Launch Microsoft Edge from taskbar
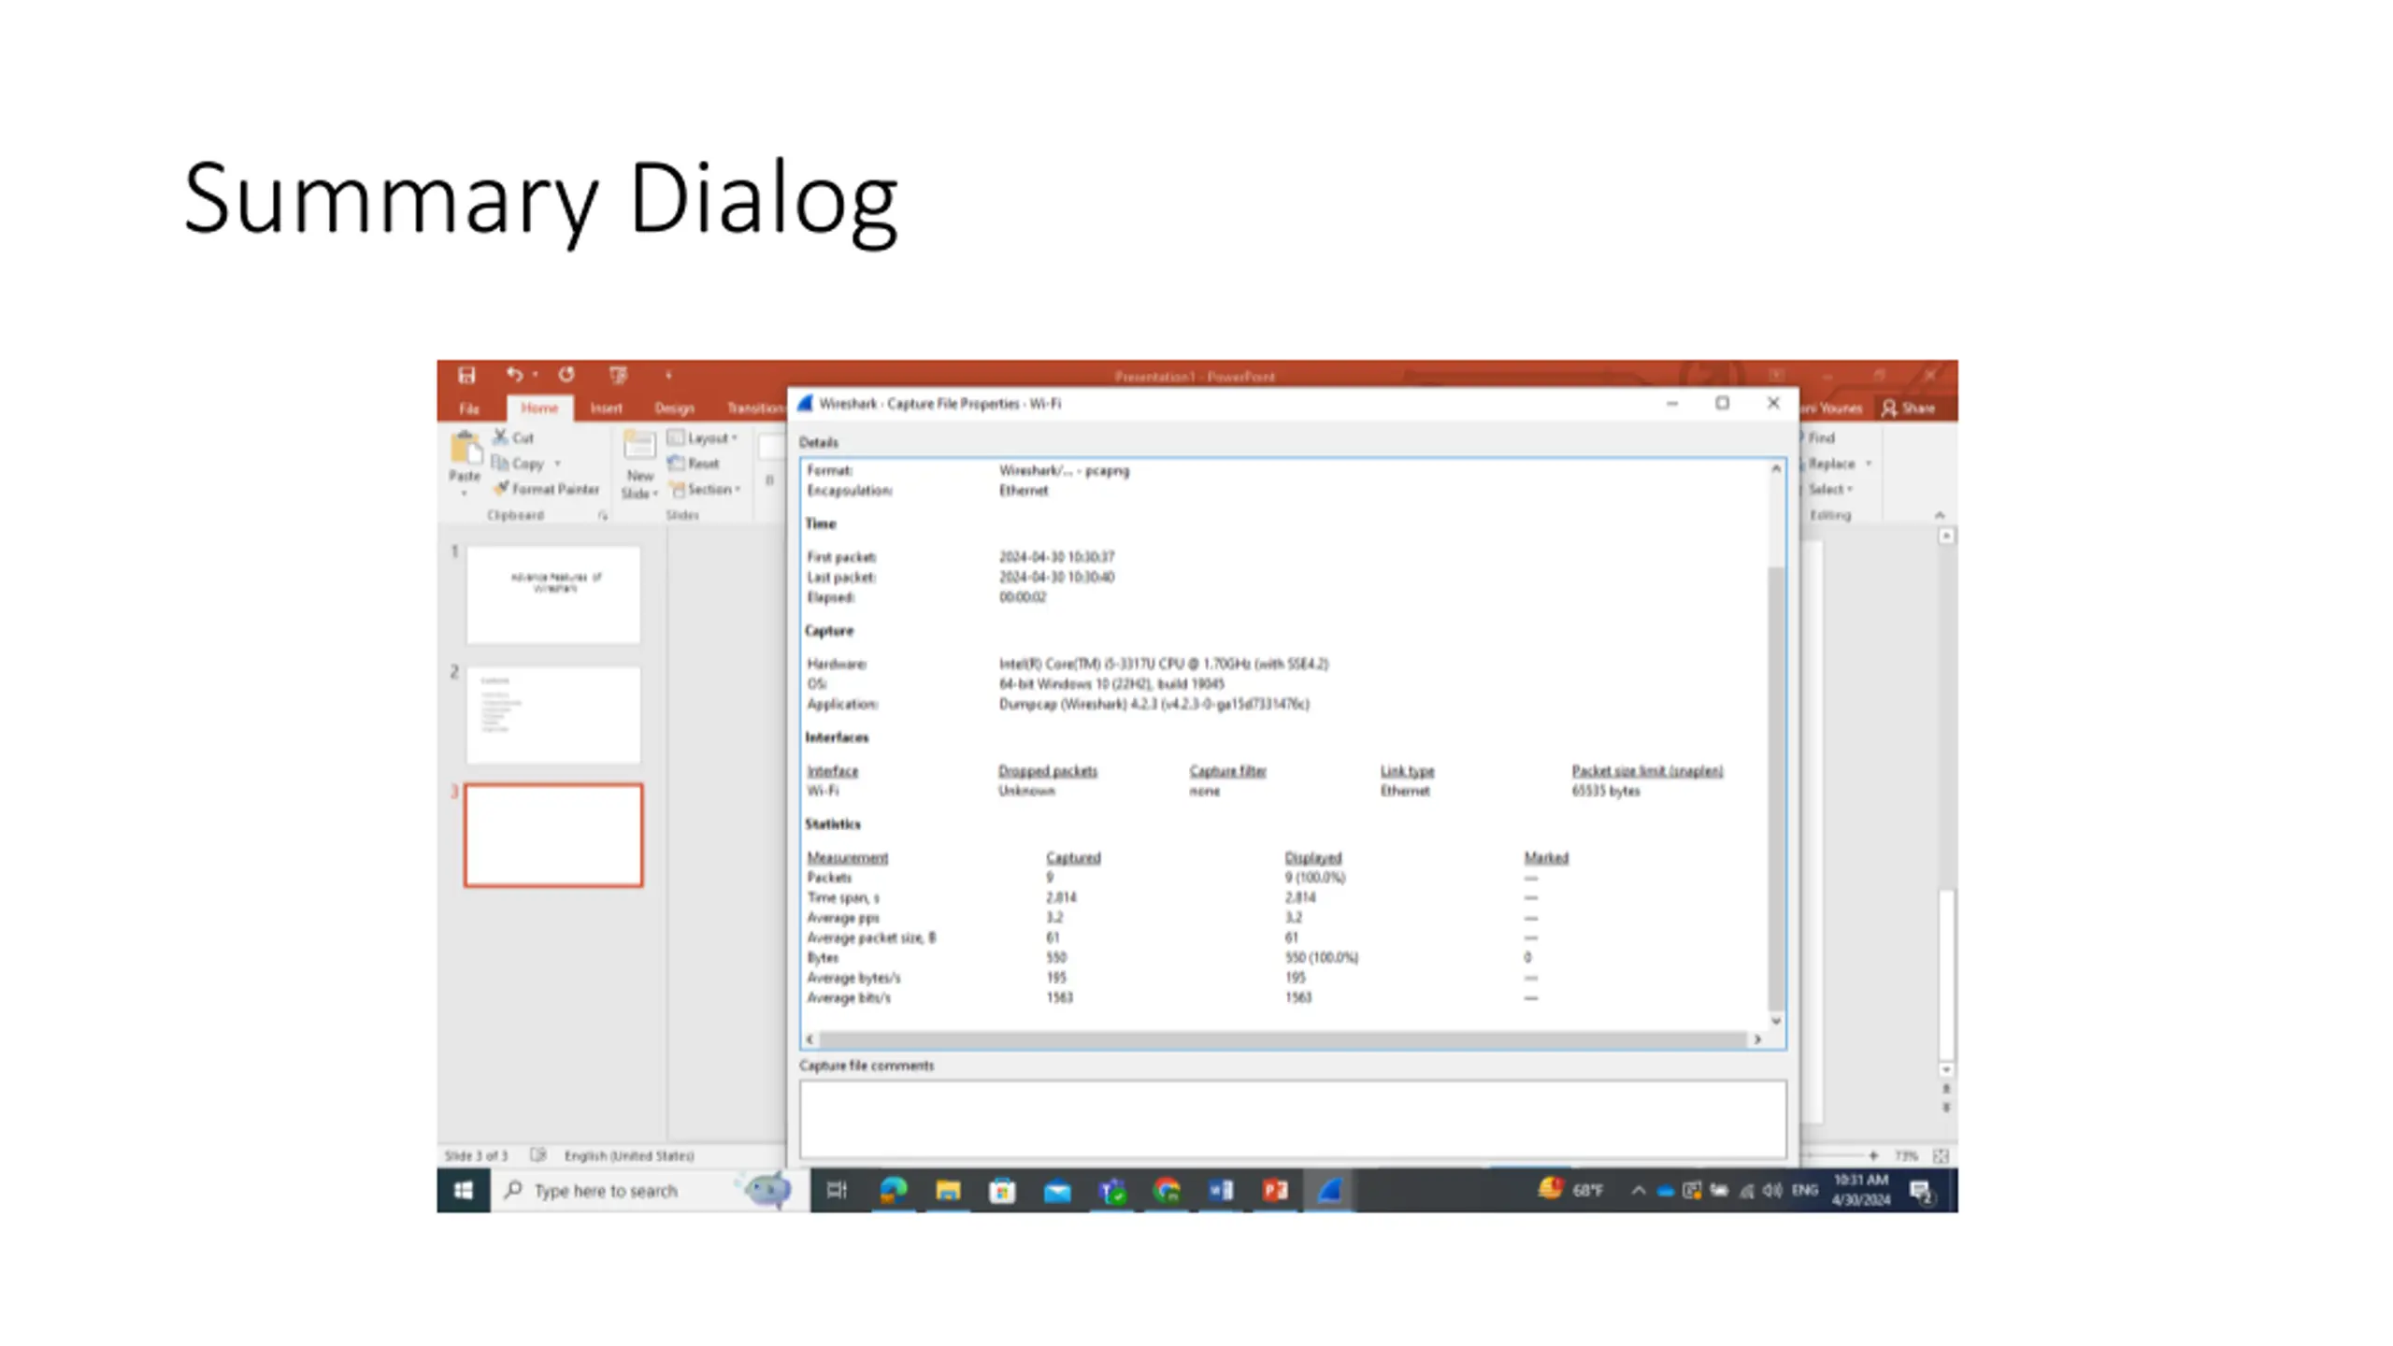Viewport: 2393px width, 1346px height. (x=894, y=1191)
